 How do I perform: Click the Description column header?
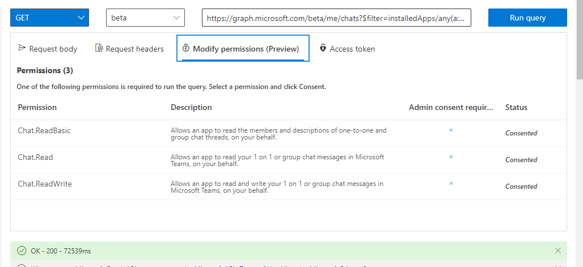pyautogui.click(x=191, y=108)
